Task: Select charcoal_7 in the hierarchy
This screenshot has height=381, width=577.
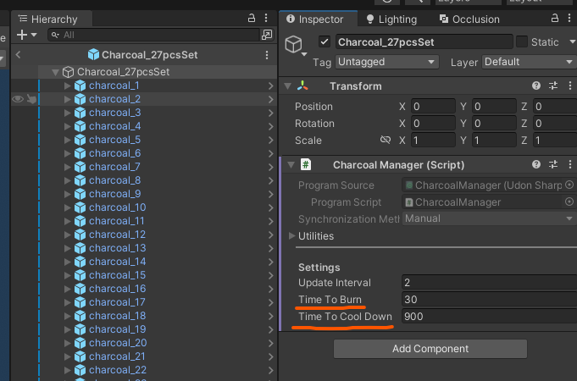Action: tap(114, 167)
